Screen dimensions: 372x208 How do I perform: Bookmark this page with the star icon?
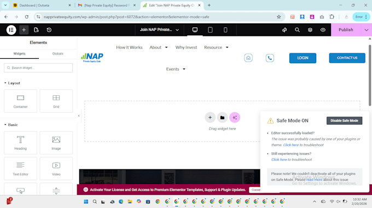[x=279, y=17]
